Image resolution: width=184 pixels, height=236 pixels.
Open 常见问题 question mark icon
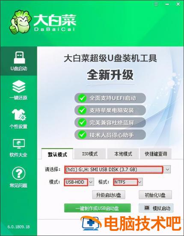point(19,173)
